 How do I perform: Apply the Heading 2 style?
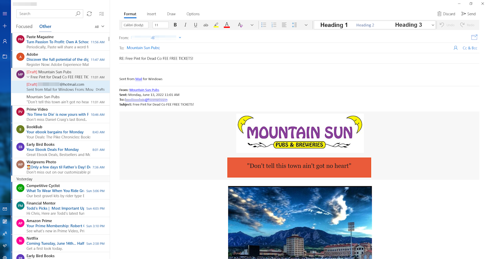pyautogui.click(x=365, y=25)
